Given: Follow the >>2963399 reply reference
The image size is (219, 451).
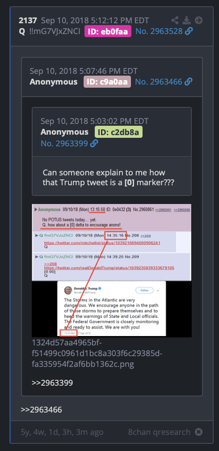Looking at the screenshot, I should (x=52, y=383).
